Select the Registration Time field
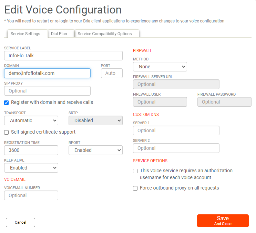The height and width of the screenshot is (233, 256). coord(31,150)
